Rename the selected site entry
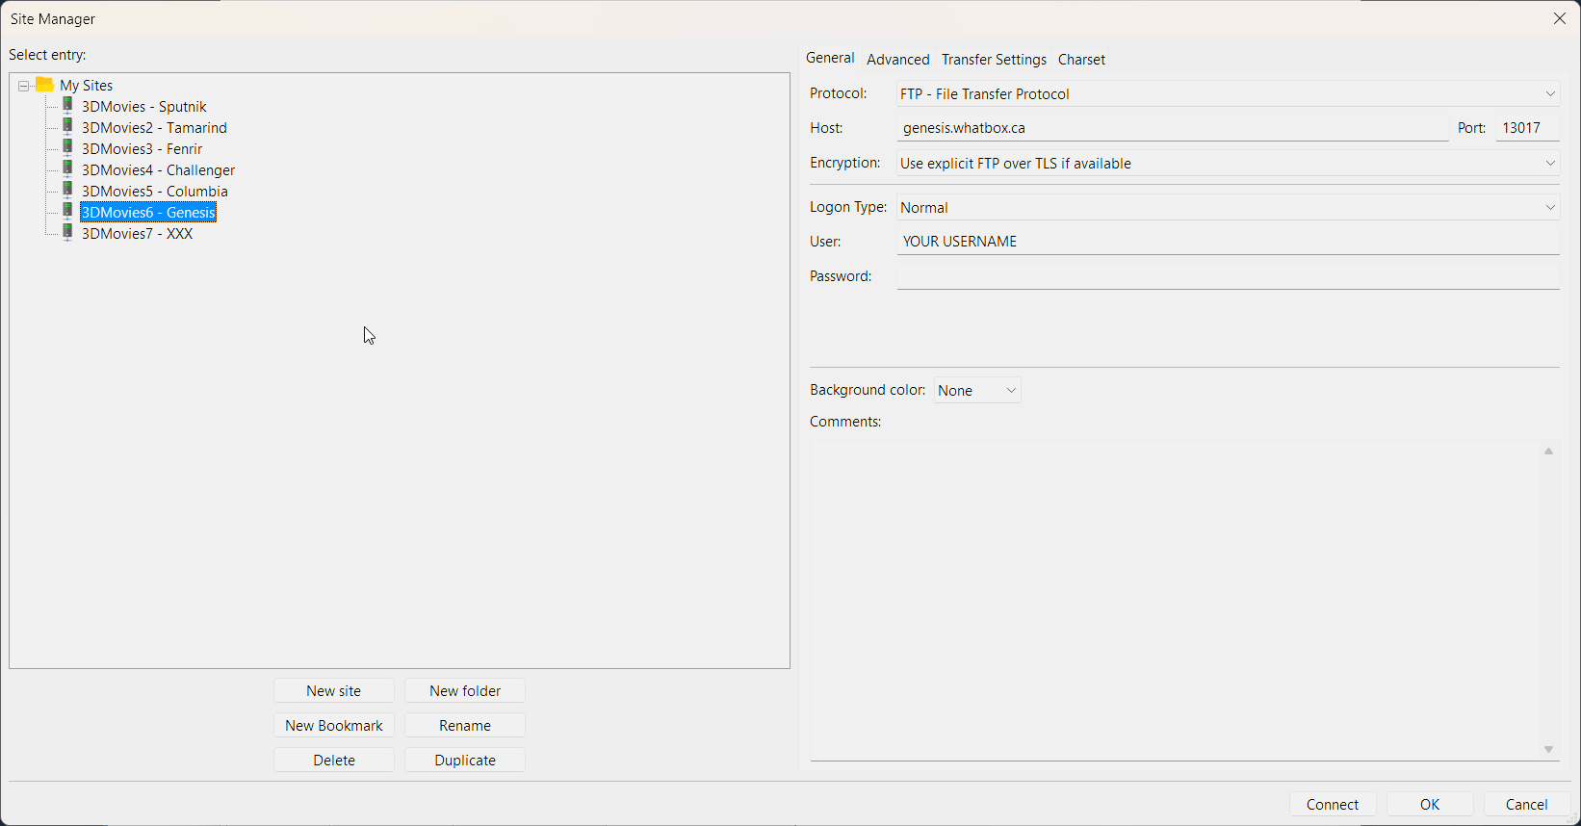The image size is (1581, 826). (x=465, y=725)
